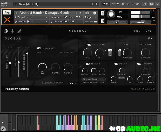
Task: Switch to the /ENV tab
Action: pyautogui.click(x=136, y=31)
